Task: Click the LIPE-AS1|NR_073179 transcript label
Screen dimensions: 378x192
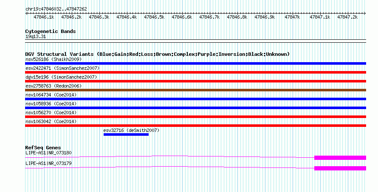Action: pos(48,163)
